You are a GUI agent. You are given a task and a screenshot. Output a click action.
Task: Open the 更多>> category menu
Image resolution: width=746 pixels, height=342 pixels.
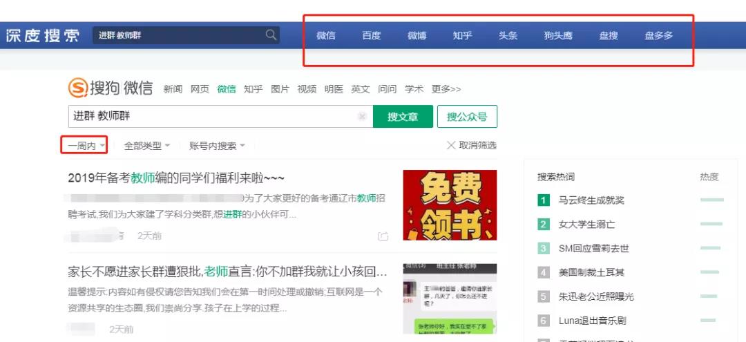click(x=446, y=89)
